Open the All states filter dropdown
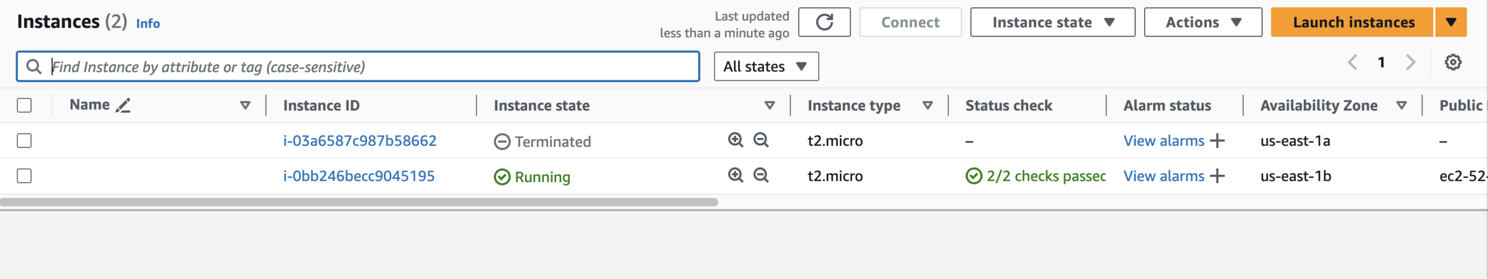Screen dimensions: 1488x279 766,67
